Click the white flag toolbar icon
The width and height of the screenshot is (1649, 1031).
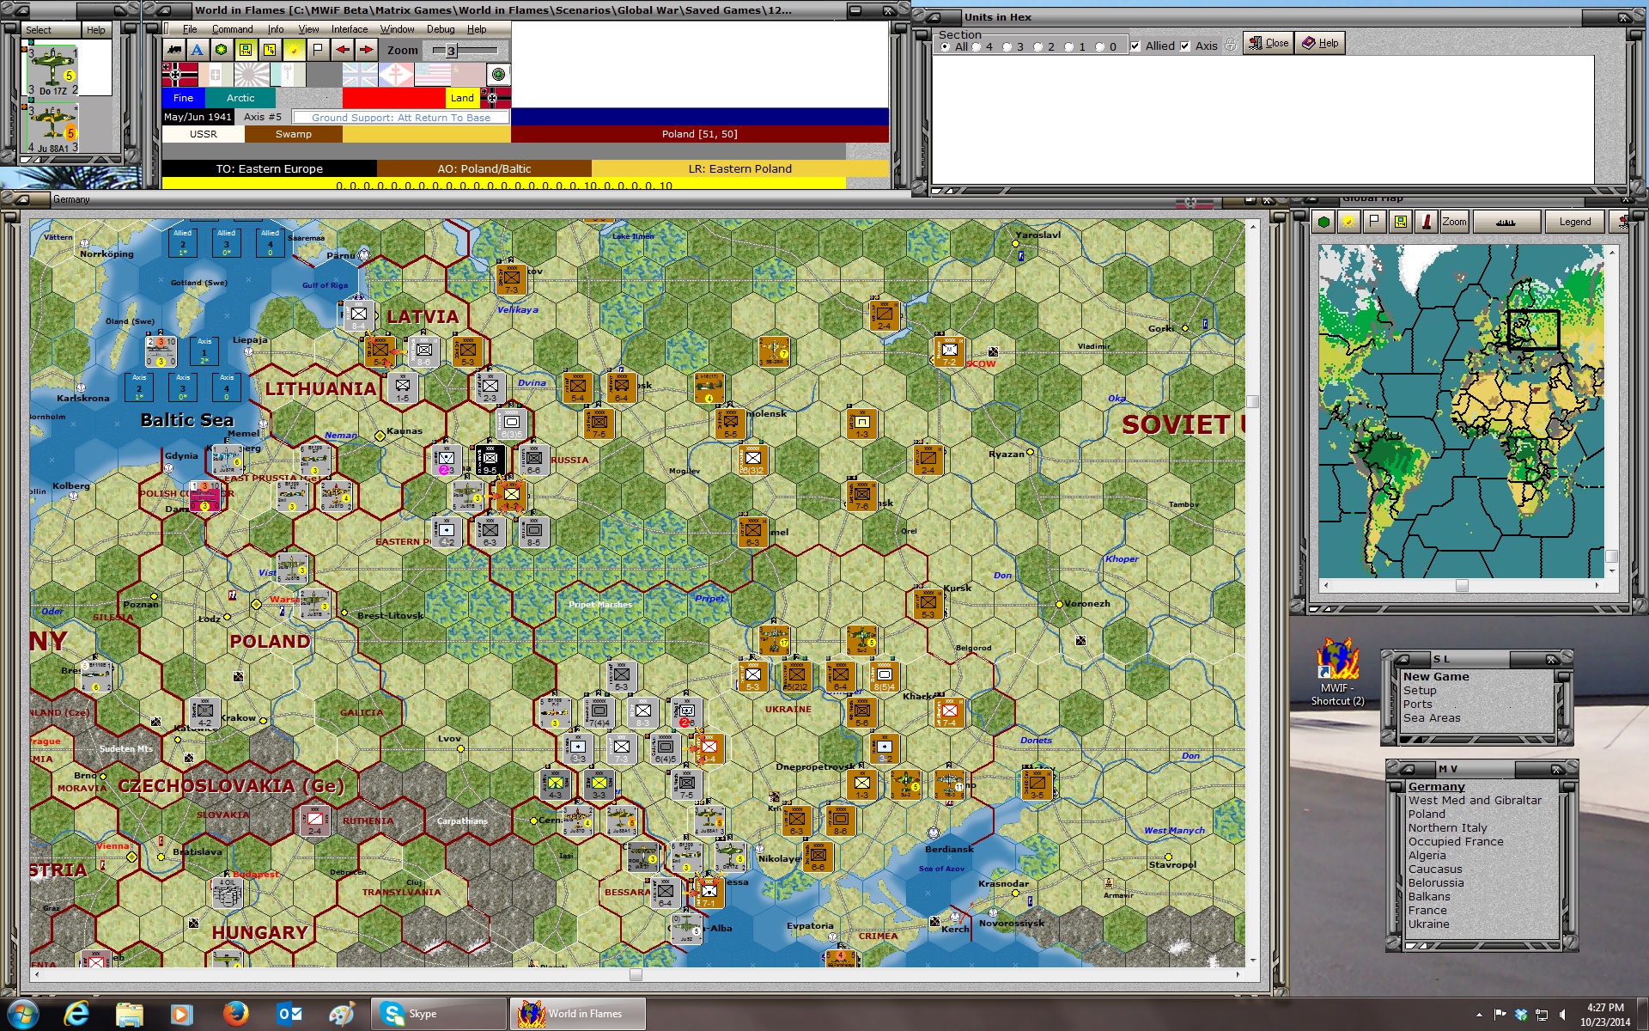click(x=318, y=50)
